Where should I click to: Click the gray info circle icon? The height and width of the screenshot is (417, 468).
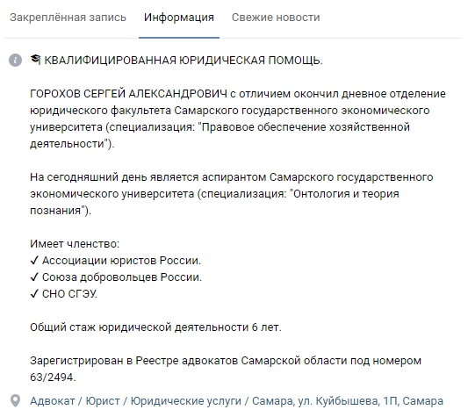click(15, 61)
